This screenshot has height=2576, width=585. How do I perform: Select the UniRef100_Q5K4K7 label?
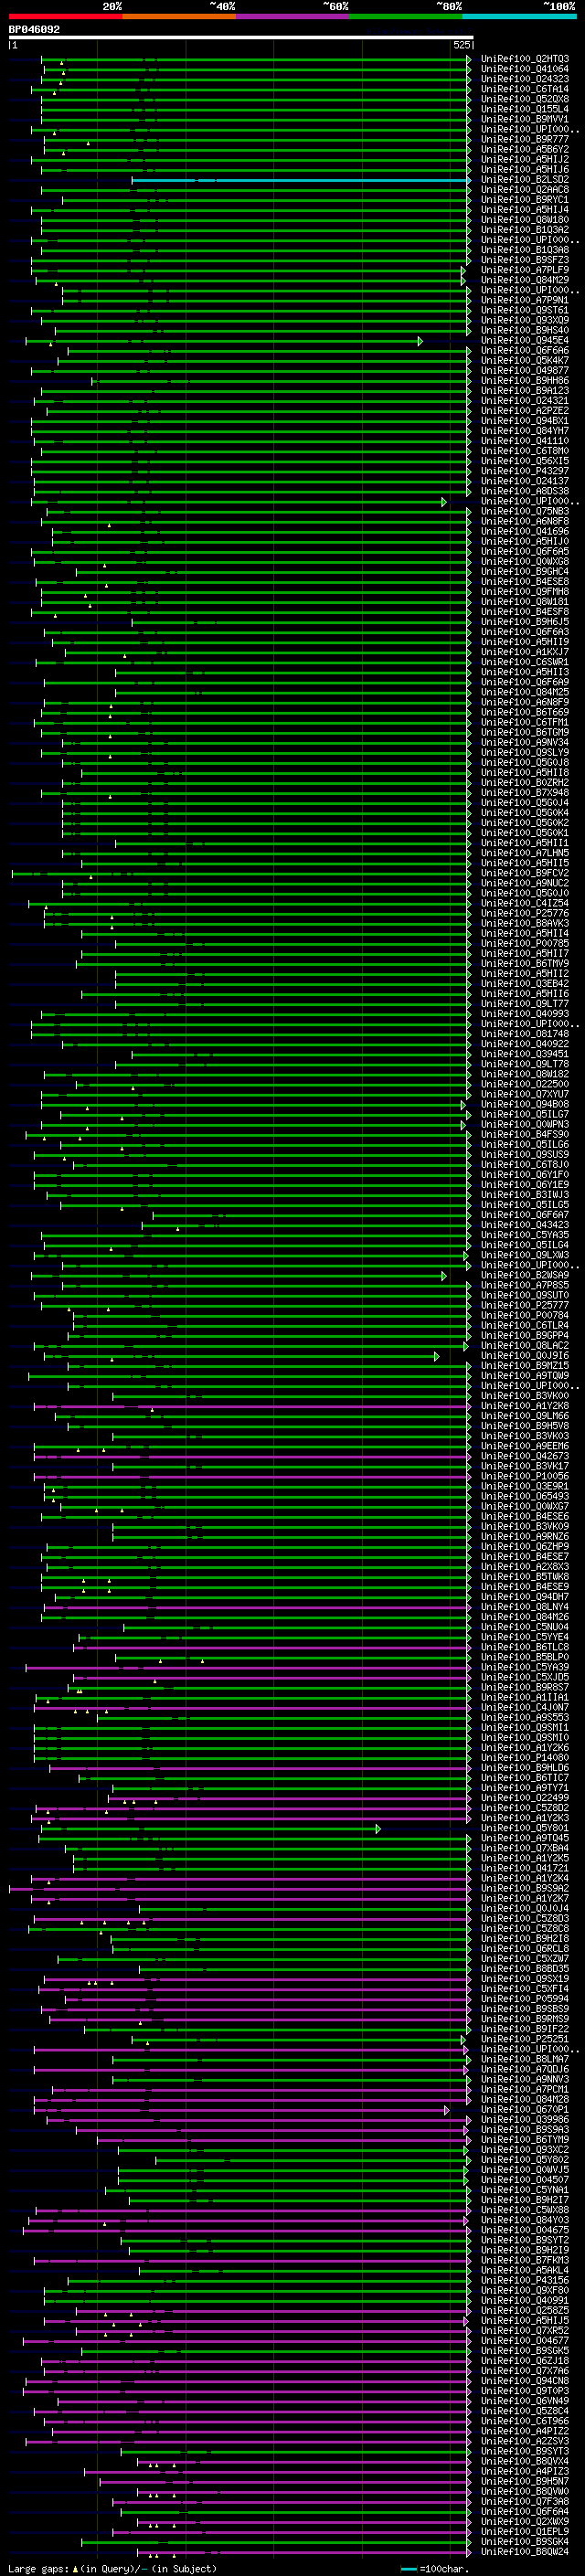pyautogui.click(x=525, y=360)
